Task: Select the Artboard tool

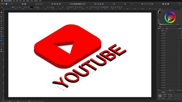Action: coord(1,12)
